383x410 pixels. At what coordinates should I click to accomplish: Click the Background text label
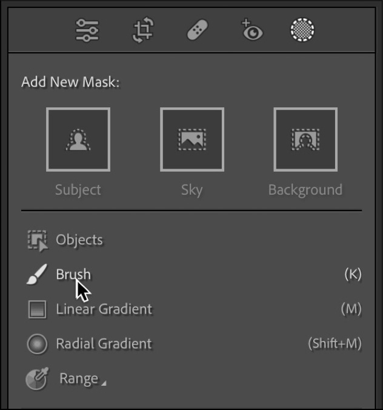[x=305, y=190]
